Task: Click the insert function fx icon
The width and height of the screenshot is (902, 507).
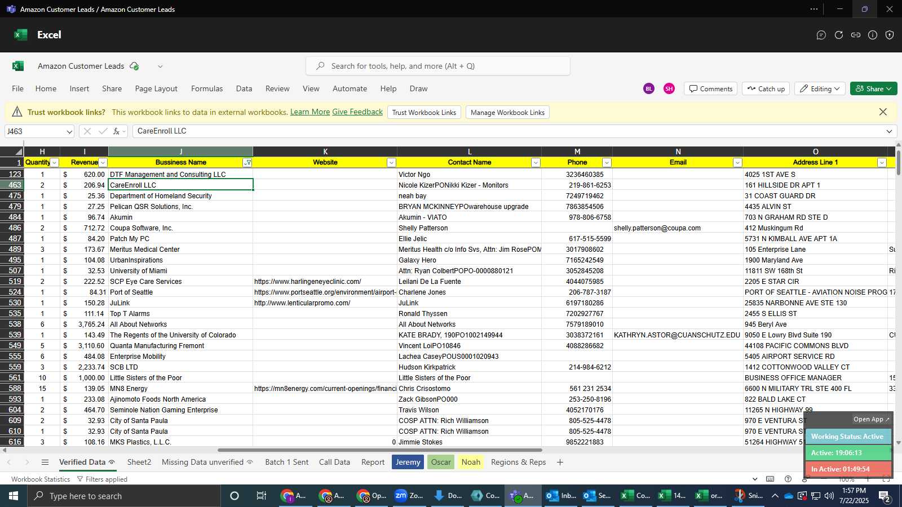Action: click(x=117, y=131)
